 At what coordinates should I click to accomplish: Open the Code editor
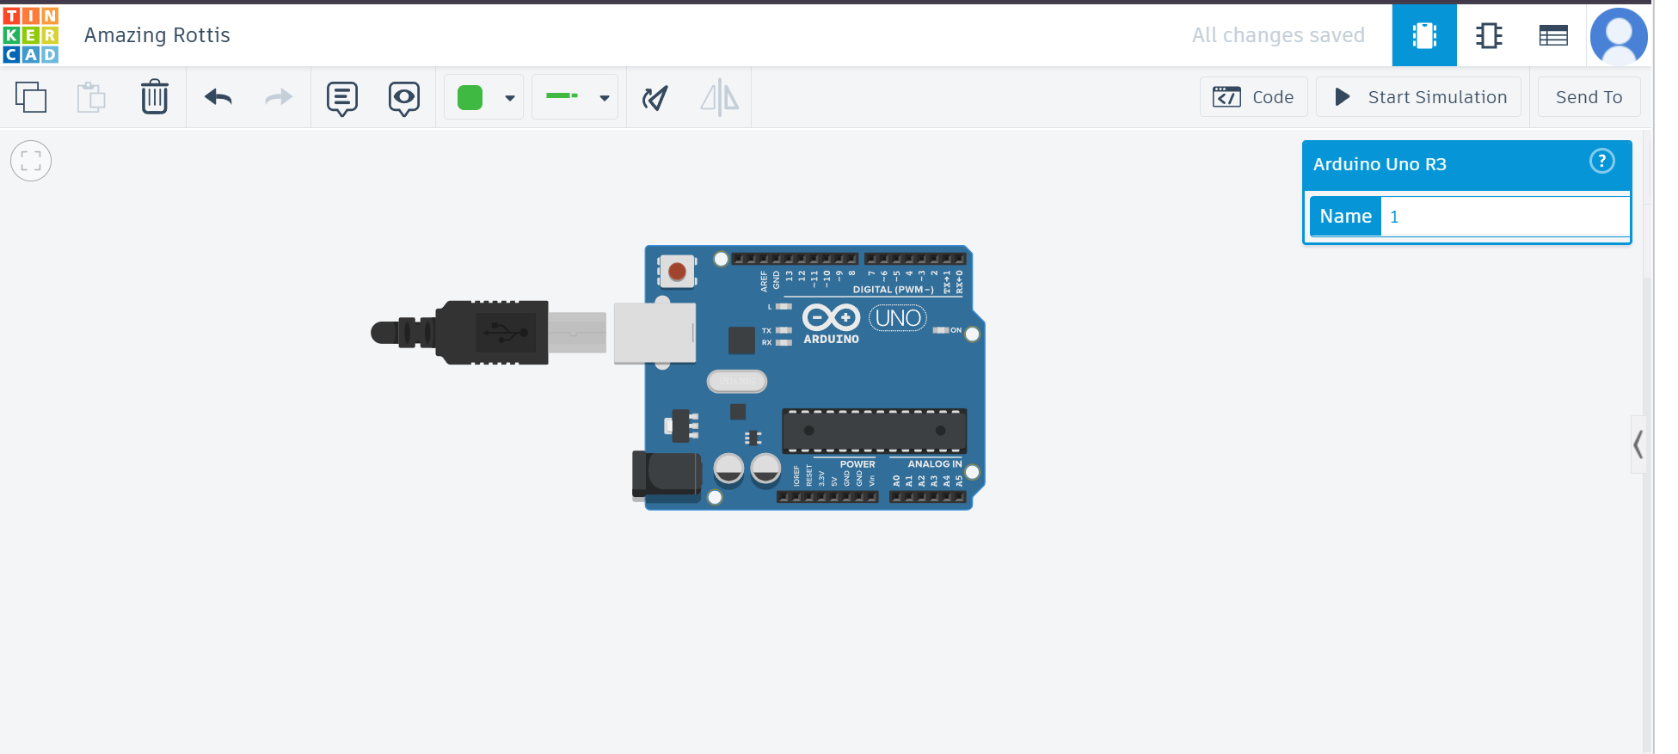click(x=1254, y=97)
